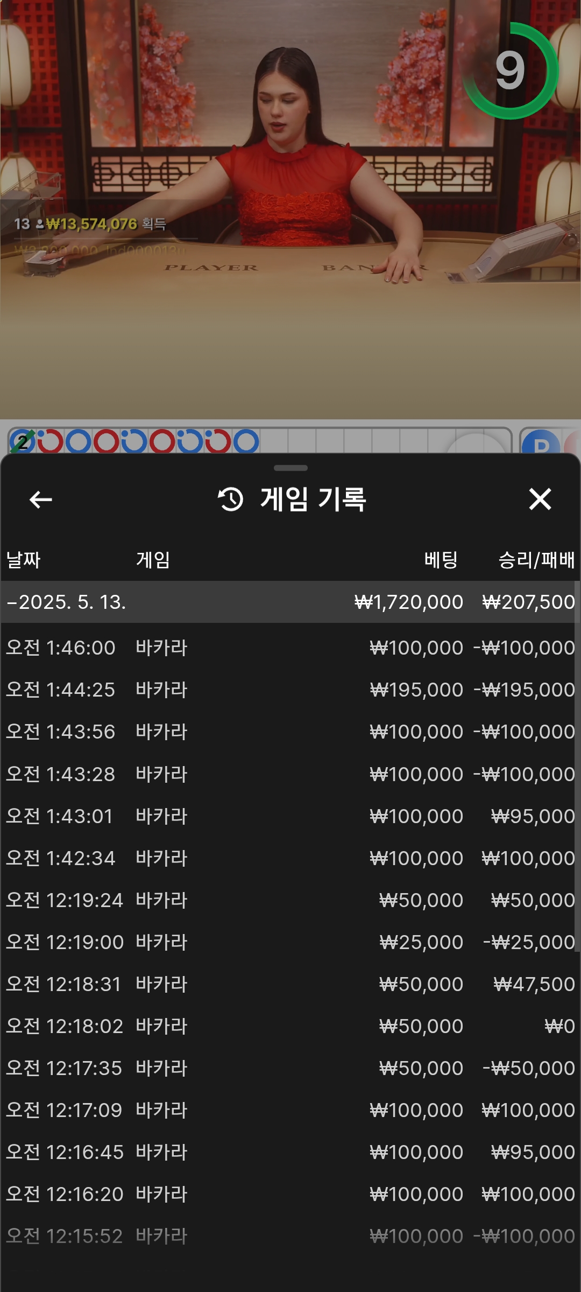Viewport: 581px width, 1292px height.
Task: Open the 오전 12:18:31 entry showing ₩47,500
Action: pos(290,984)
